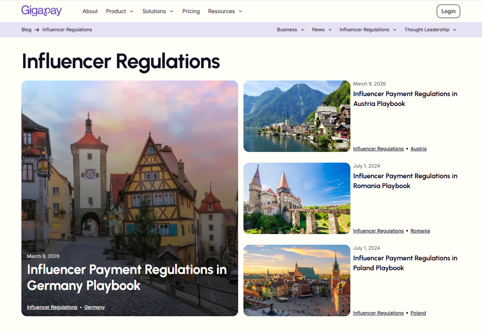
Task: Click the Influencer Regulations page heading
Action: [x=121, y=62]
